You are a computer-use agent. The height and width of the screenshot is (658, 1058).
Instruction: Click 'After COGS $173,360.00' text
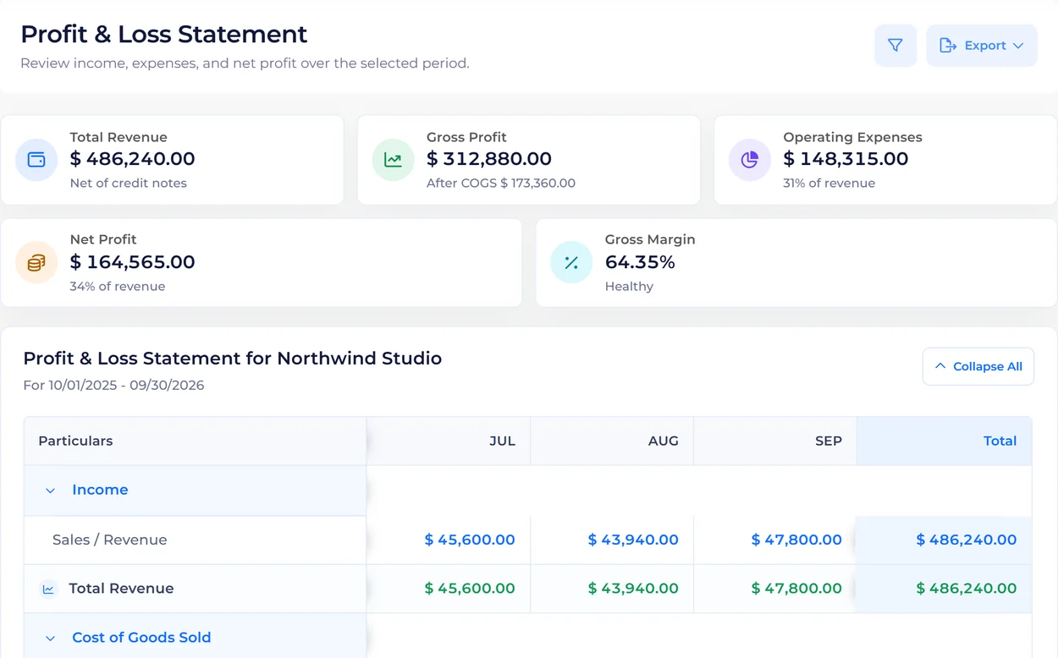501,183
